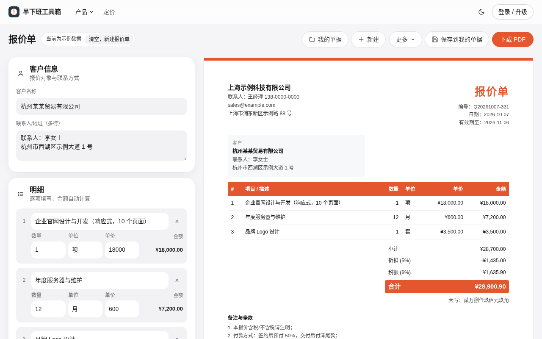Edit unit price field showing 18000
Image resolution: width=542 pixels, height=339 pixels.
(122, 250)
